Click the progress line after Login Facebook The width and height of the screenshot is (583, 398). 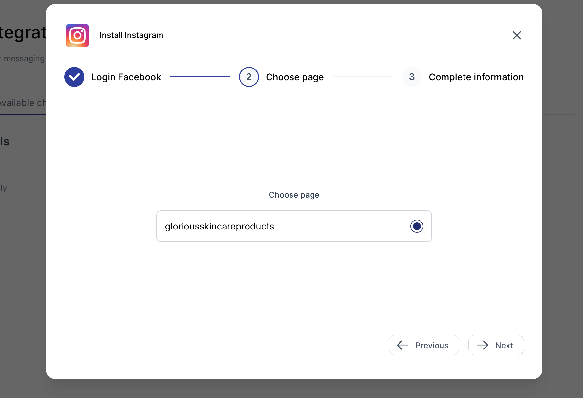click(200, 77)
